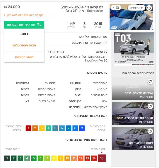Click pollution level swatch number 1

tap(7, 158)
